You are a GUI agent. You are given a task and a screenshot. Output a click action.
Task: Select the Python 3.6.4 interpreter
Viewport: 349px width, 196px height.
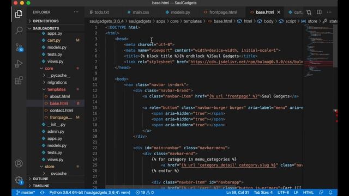[x=89, y=192]
